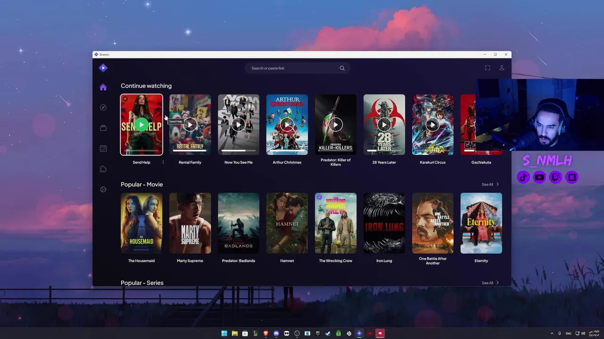Open the user profile icon
Viewport: 604px width, 339px height.
tap(502, 68)
